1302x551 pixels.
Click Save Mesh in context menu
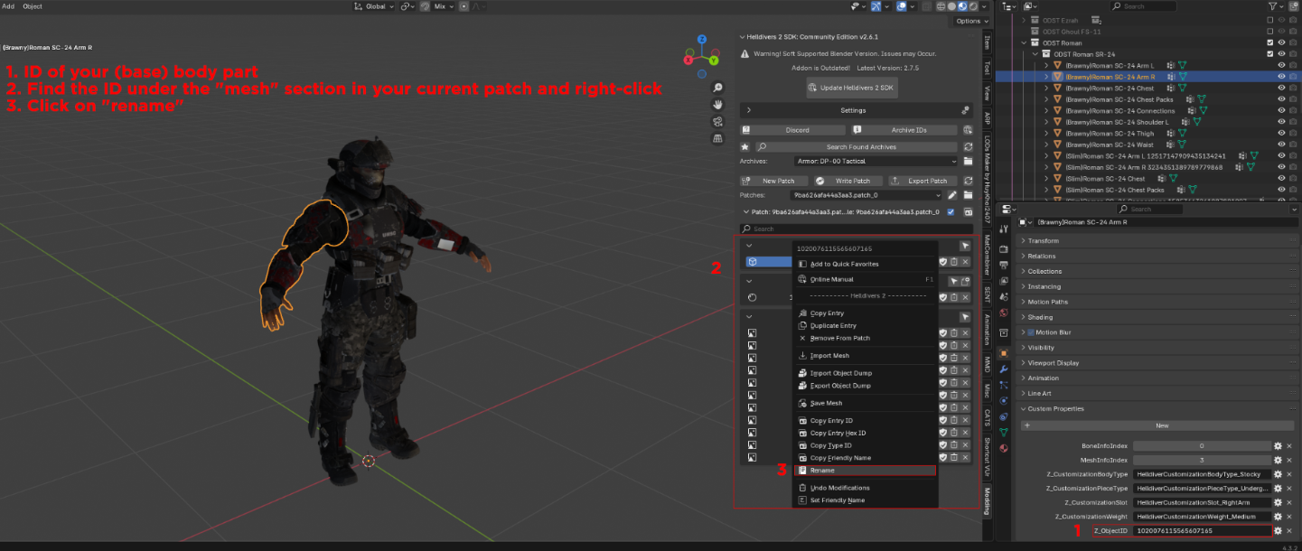coord(865,404)
